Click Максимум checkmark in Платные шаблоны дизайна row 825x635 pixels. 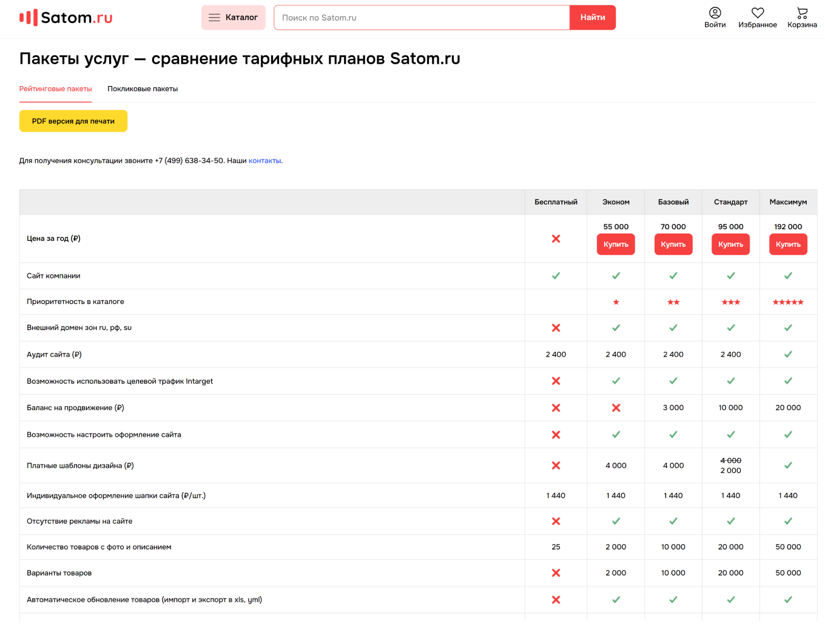(x=788, y=466)
